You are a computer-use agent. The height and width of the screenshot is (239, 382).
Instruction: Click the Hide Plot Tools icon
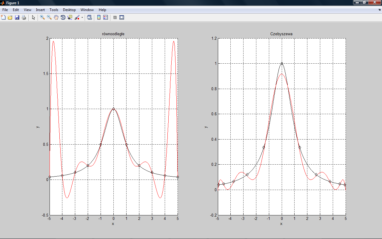coord(115,18)
